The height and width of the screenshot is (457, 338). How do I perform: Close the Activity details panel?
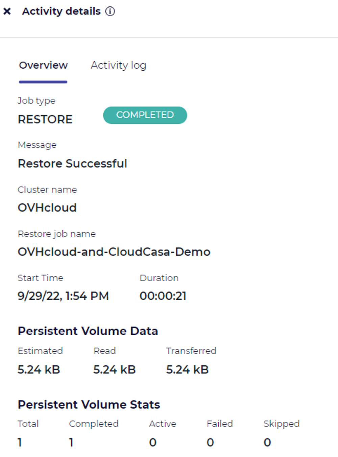click(x=7, y=11)
